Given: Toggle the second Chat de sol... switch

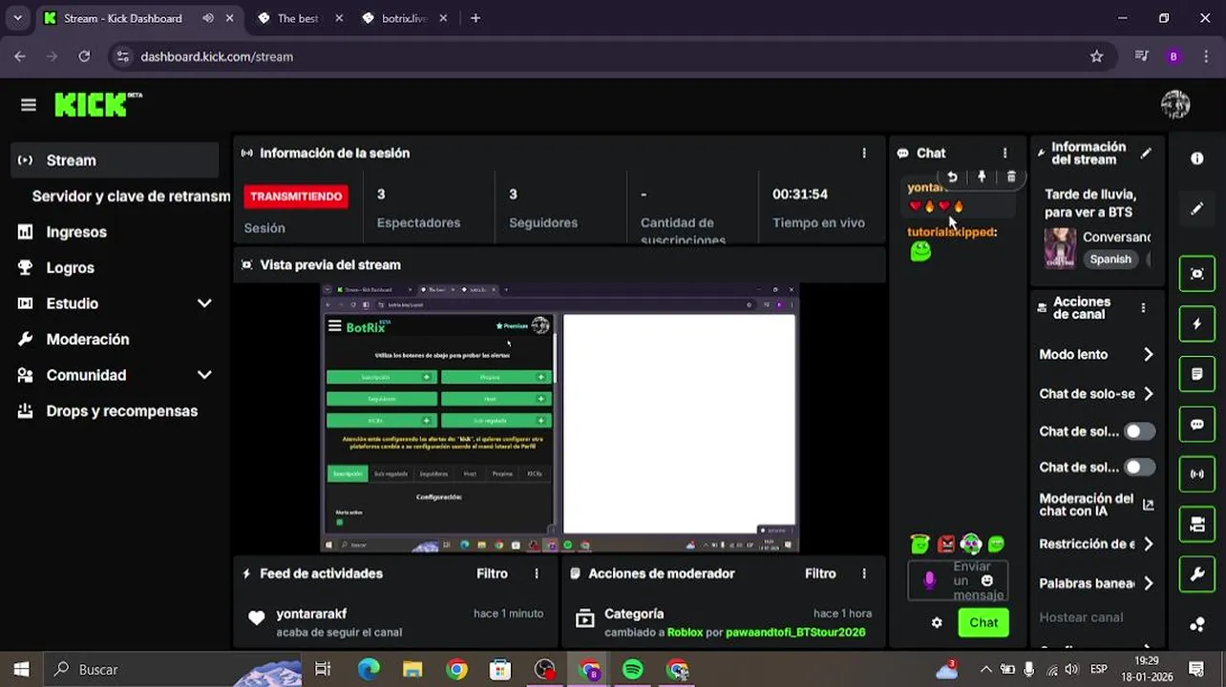Looking at the screenshot, I should click(x=1139, y=468).
